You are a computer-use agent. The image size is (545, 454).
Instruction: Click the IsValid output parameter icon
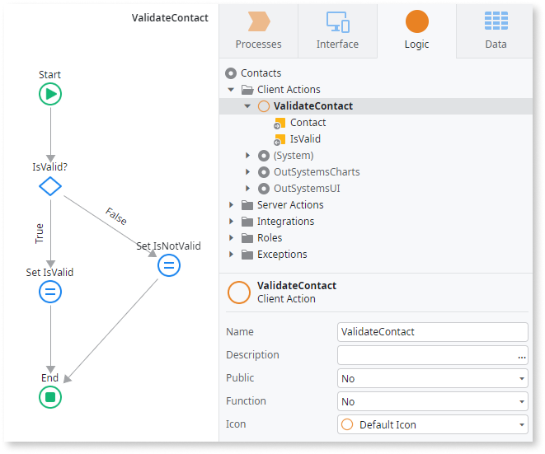(280, 139)
